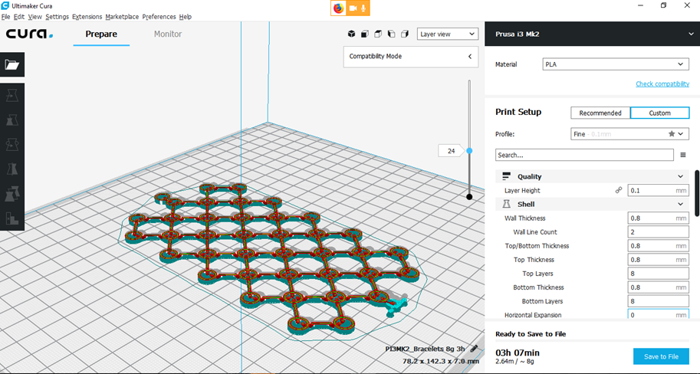Select the Move tool in sidebar
This screenshot has height=374, width=700.
(x=12, y=95)
